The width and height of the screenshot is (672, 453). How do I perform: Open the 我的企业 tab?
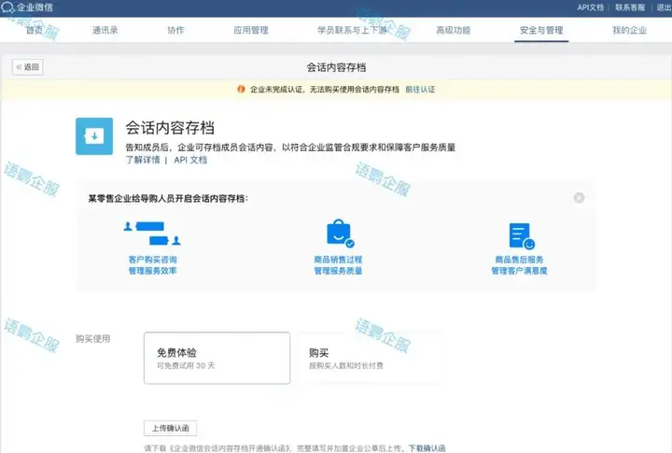[x=629, y=31]
